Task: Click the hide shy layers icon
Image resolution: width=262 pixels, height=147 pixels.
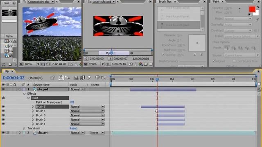Action: (x=76, y=78)
